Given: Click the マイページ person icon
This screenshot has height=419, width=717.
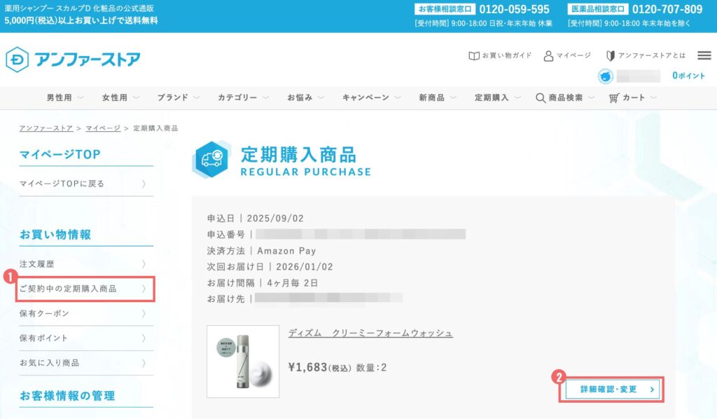Looking at the screenshot, I should pyautogui.click(x=548, y=56).
